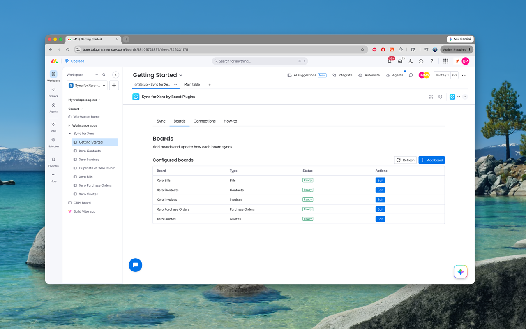
Task: Click the More ellipsis in left rail
Action: tap(53, 175)
